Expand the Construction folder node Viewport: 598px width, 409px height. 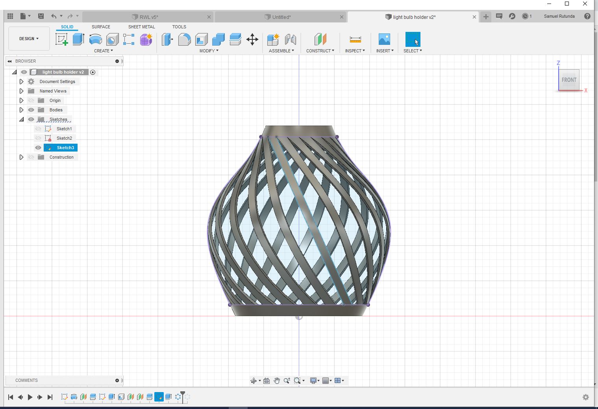22,157
